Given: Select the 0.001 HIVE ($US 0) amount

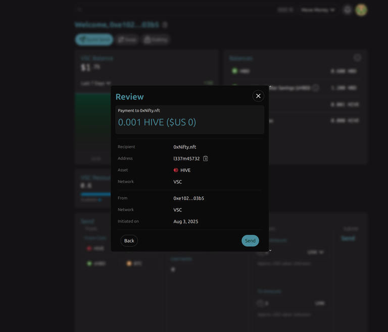Looking at the screenshot, I should 157,123.
